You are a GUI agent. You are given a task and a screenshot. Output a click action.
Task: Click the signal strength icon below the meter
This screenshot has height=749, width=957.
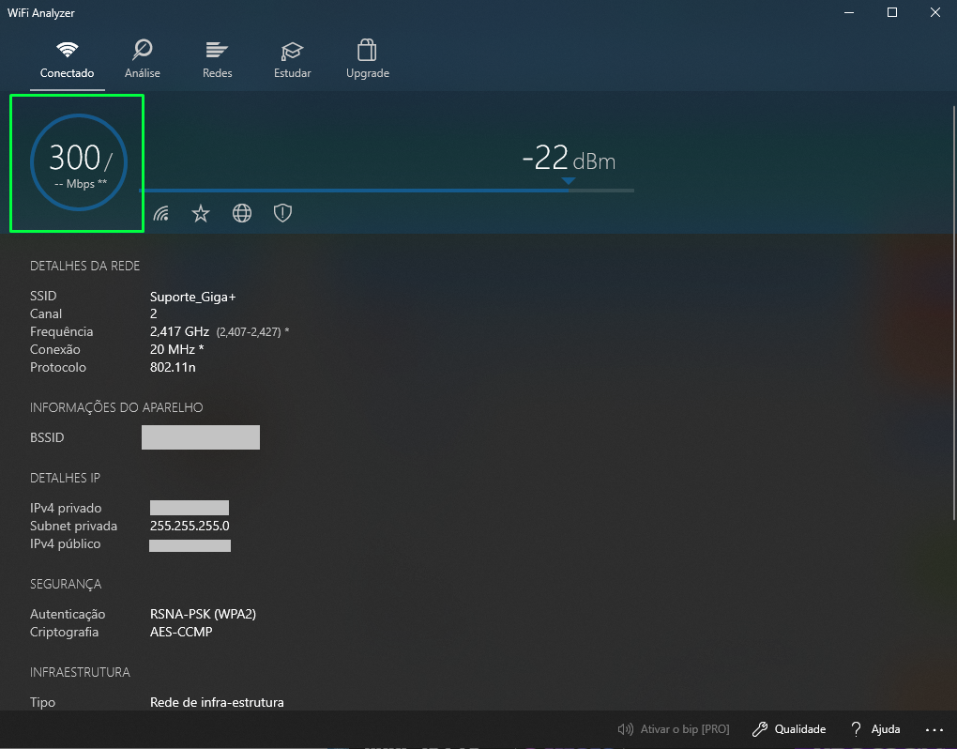click(161, 214)
